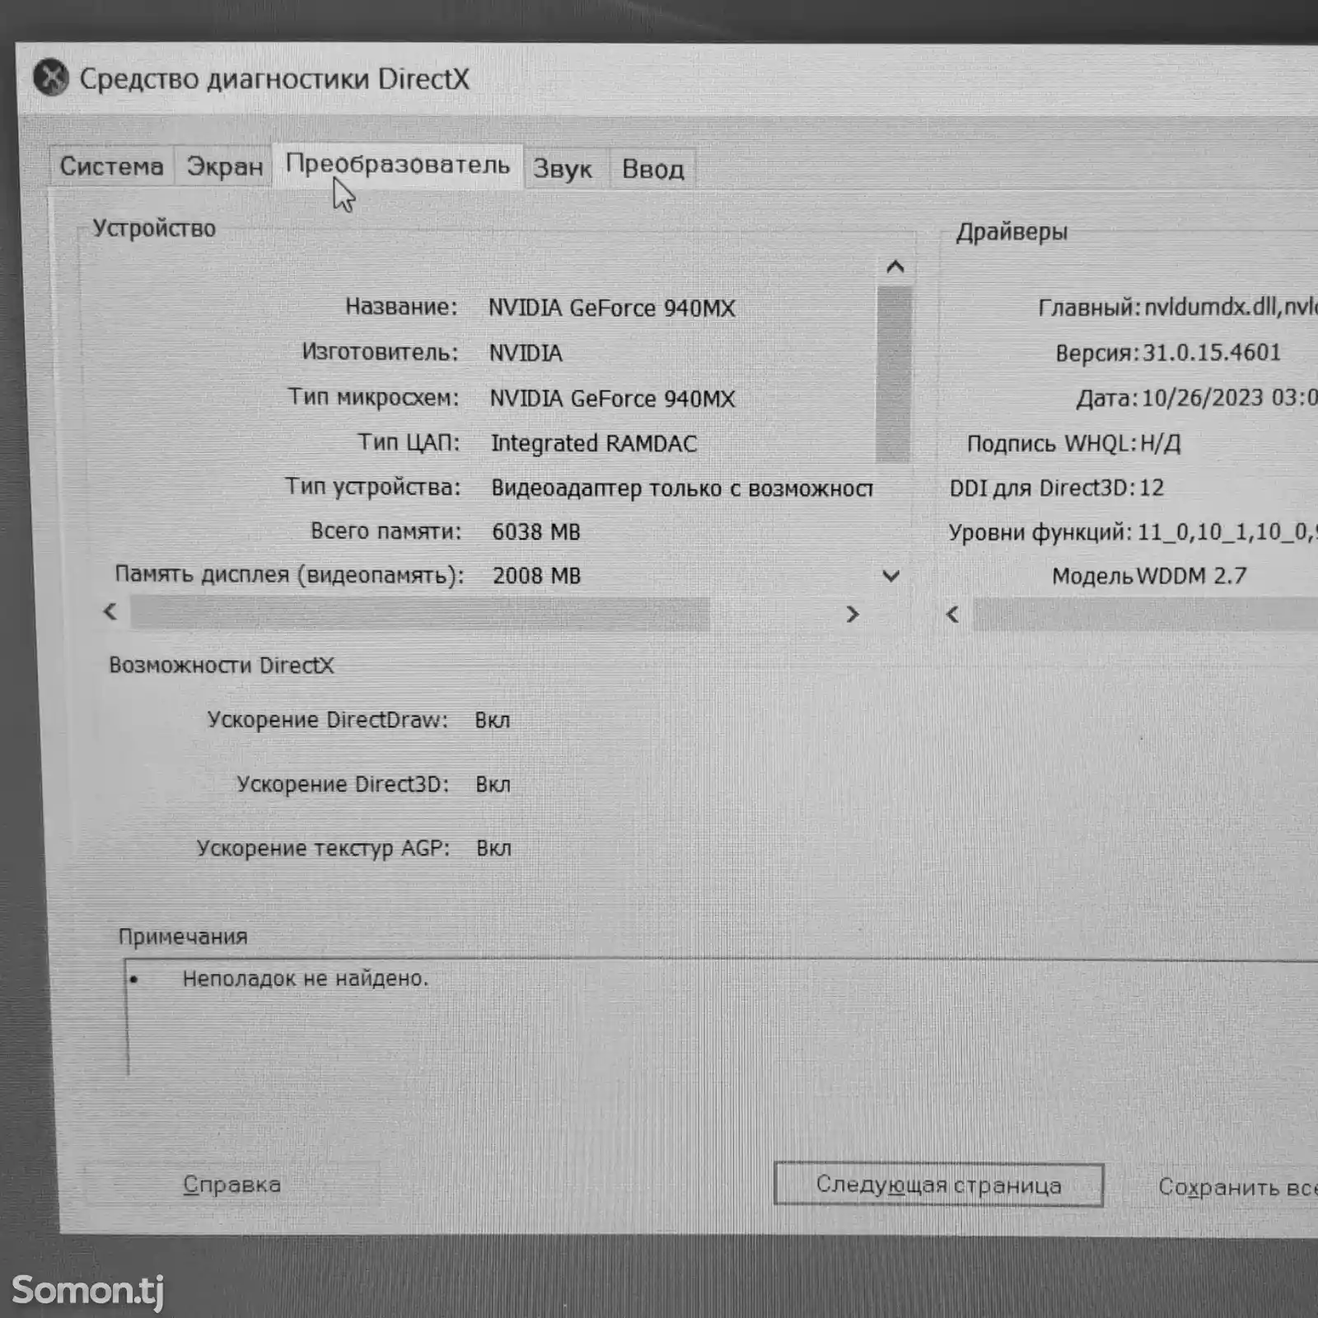Click the Драйверы group label
Viewport: 1318px width, 1318px height.
(1012, 232)
